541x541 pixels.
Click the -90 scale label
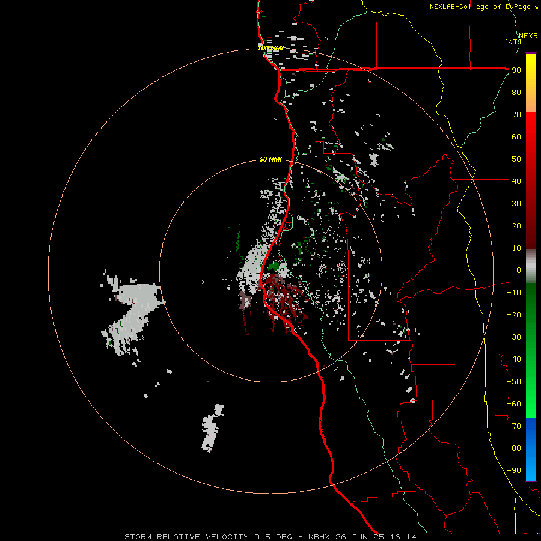(514, 471)
